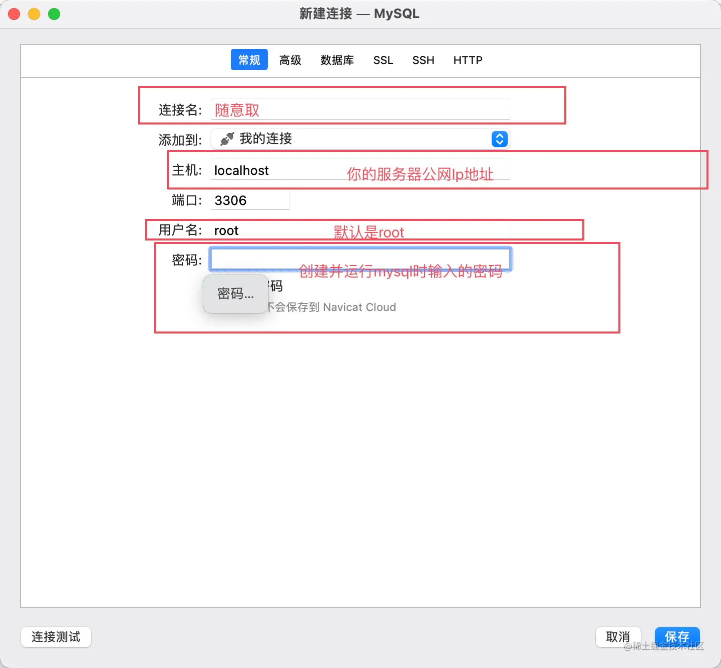Click the 保存 button

coord(677,636)
